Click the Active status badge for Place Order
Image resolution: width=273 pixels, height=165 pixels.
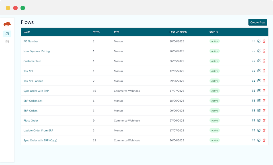click(x=214, y=121)
